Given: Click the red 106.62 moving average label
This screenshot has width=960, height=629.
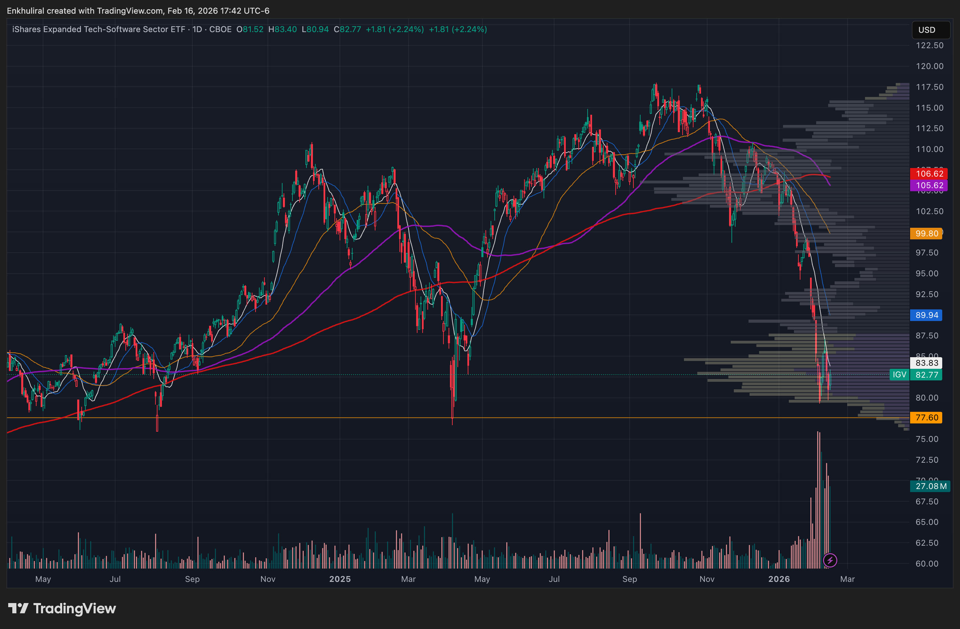Looking at the screenshot, I should point(929,174).
